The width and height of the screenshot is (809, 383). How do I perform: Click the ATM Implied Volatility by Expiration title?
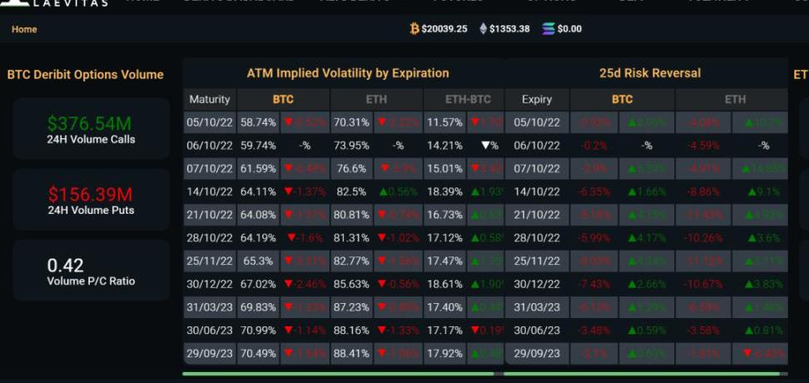(347, 73)
